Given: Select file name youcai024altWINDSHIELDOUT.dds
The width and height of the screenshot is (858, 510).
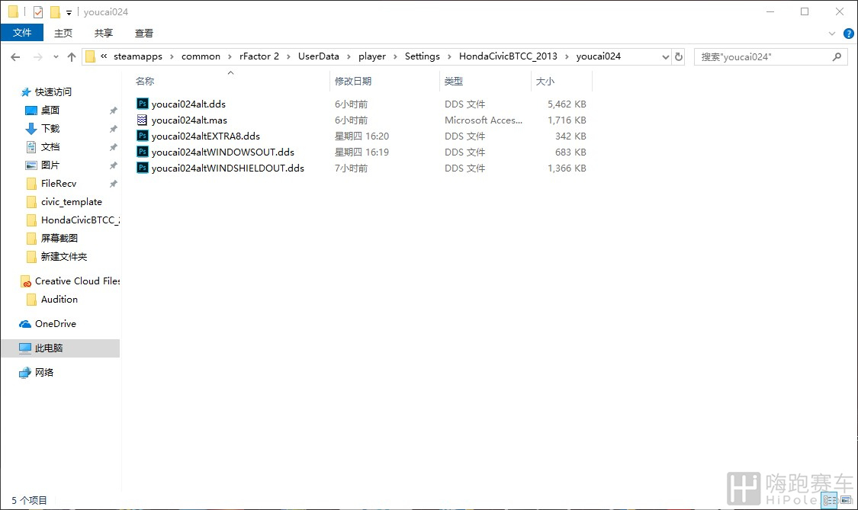Looking at the screenshot, I should tap(227, 168).
